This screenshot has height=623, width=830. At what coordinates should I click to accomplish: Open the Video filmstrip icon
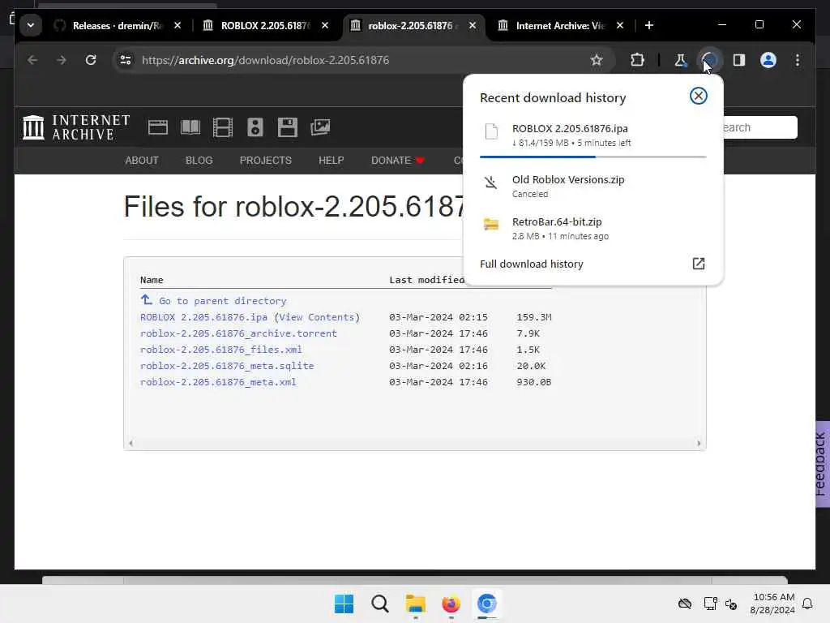222,127
